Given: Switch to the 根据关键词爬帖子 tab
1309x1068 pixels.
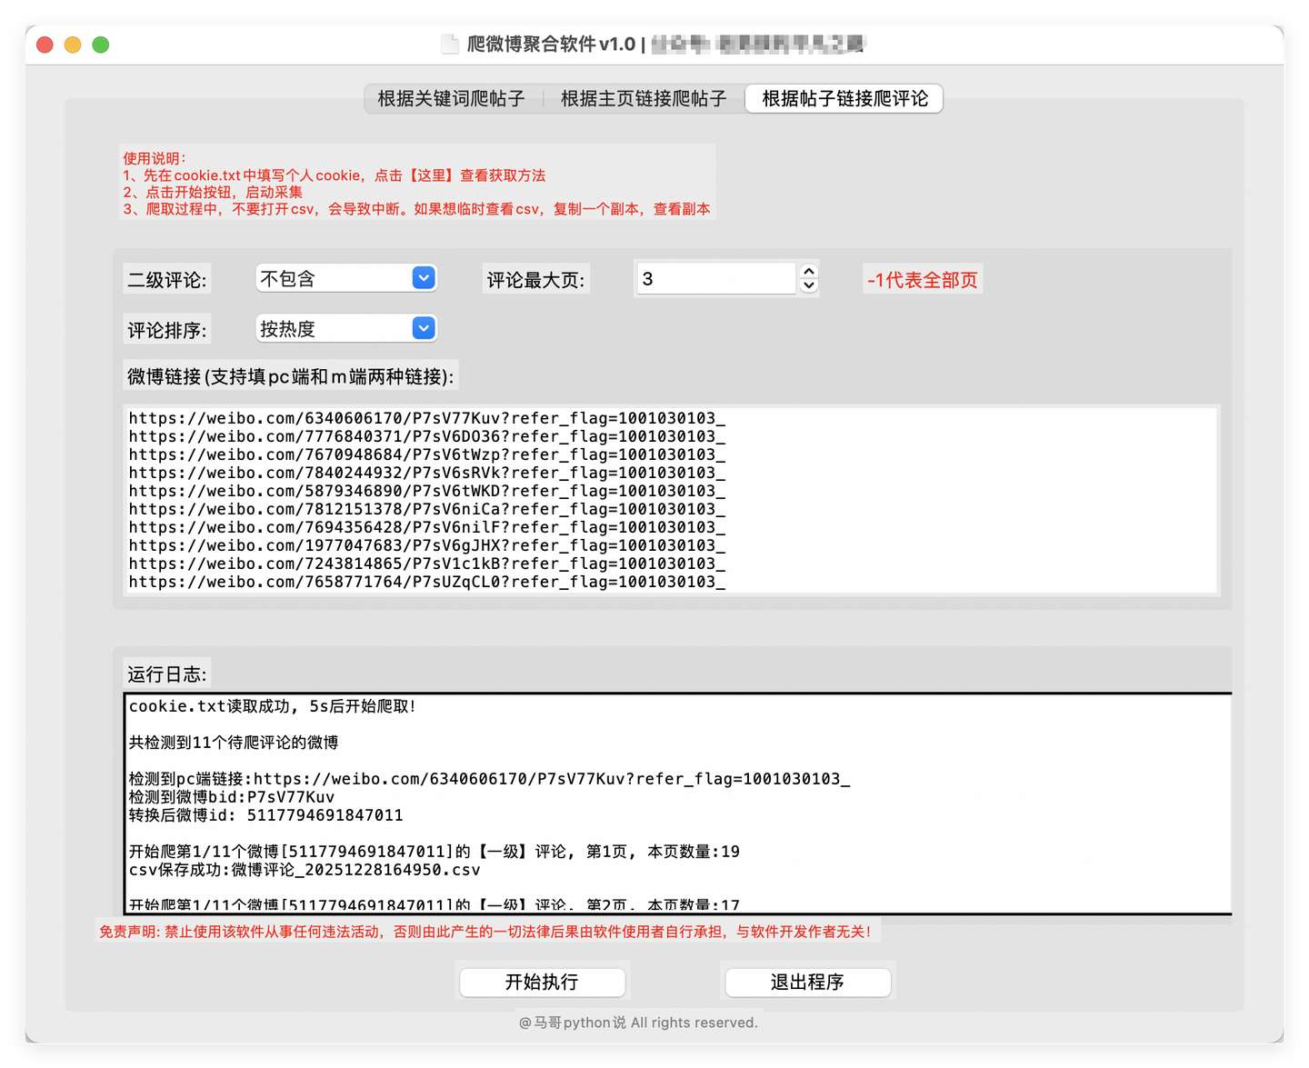Looking at the screenshot, I should click(452, 99).
